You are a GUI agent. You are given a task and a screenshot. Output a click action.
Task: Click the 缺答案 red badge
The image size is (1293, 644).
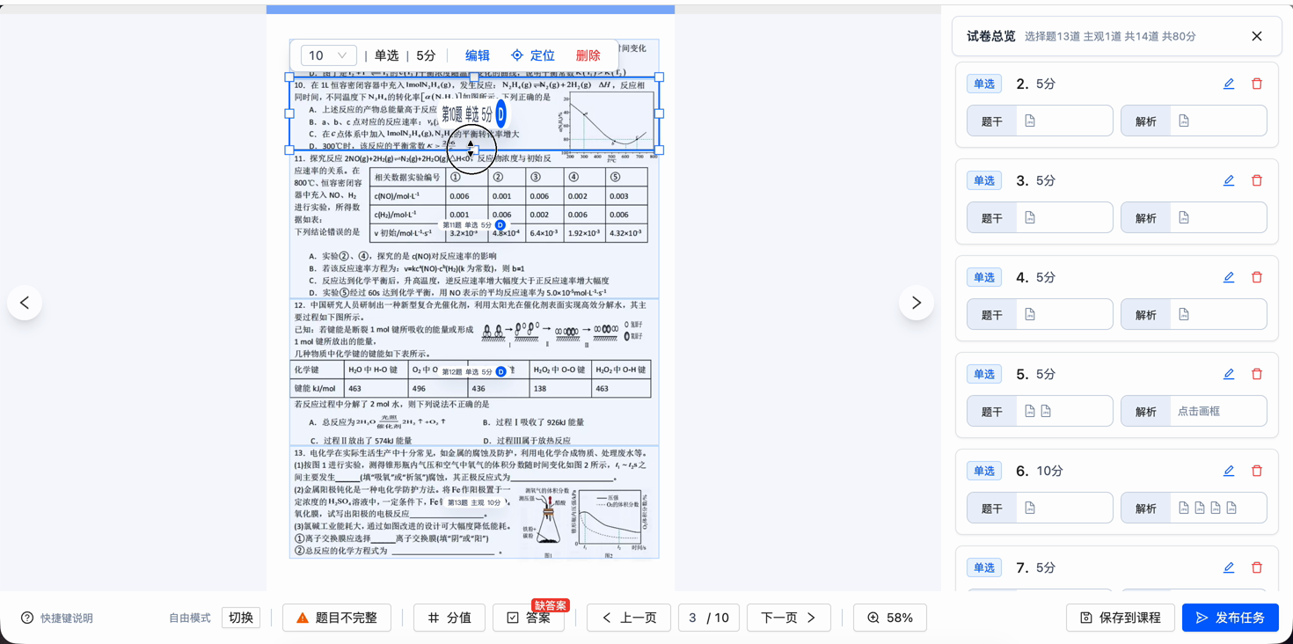click(550, 605)
